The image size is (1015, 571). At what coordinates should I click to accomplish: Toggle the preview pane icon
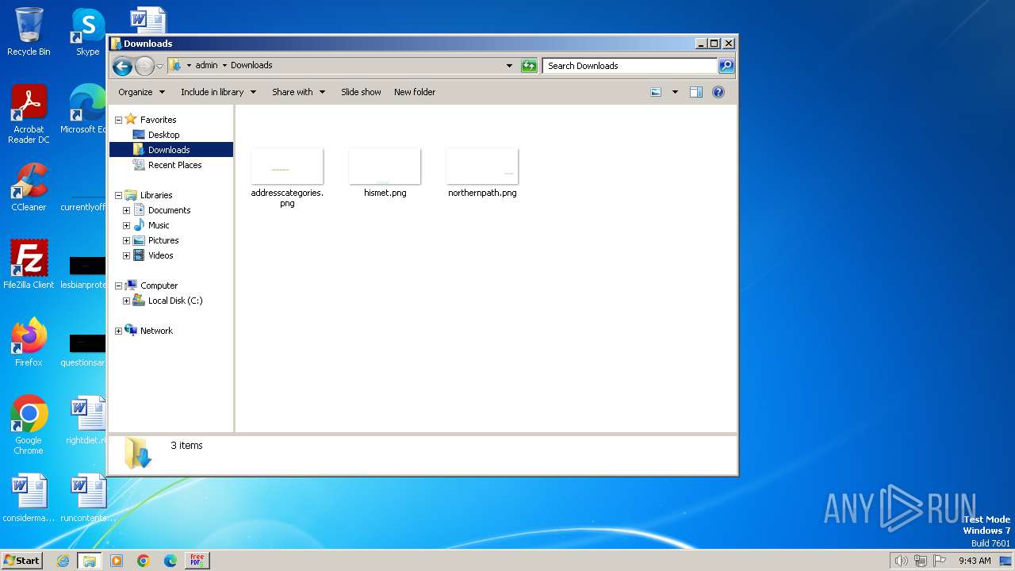(x=695, y=92)
